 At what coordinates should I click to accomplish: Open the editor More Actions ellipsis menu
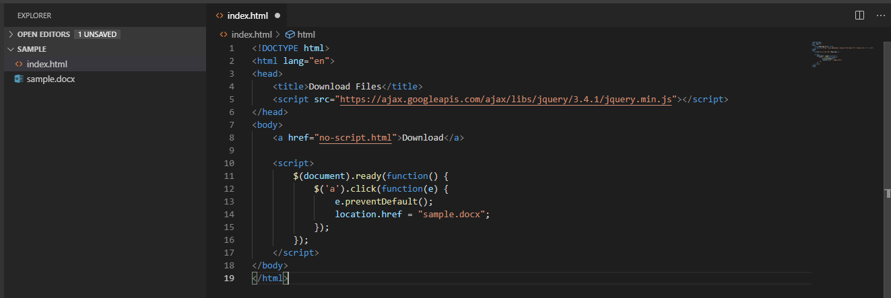point(880,15)
